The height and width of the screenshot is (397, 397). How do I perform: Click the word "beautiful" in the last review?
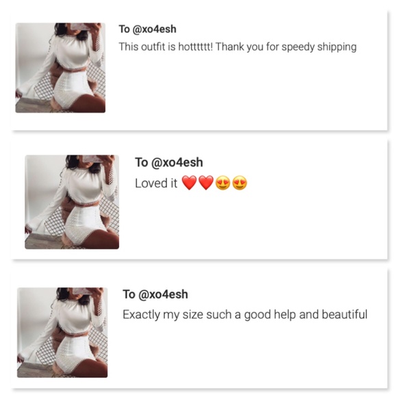point(344,314)
